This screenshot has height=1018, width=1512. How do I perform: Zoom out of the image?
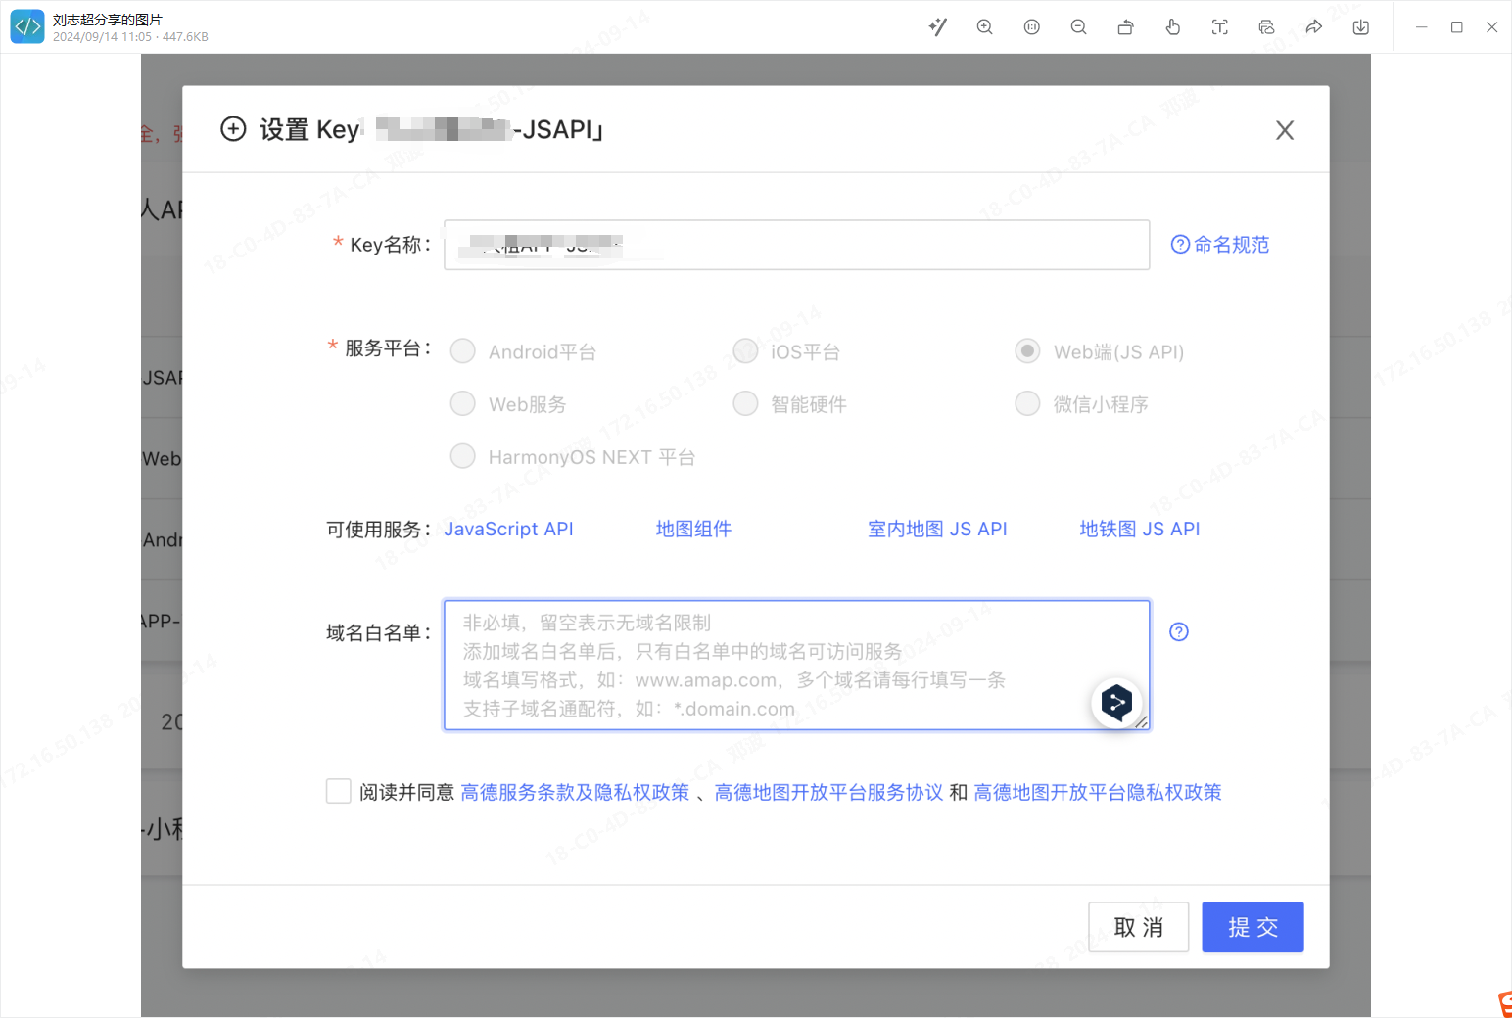click(x=1078, y=27)
